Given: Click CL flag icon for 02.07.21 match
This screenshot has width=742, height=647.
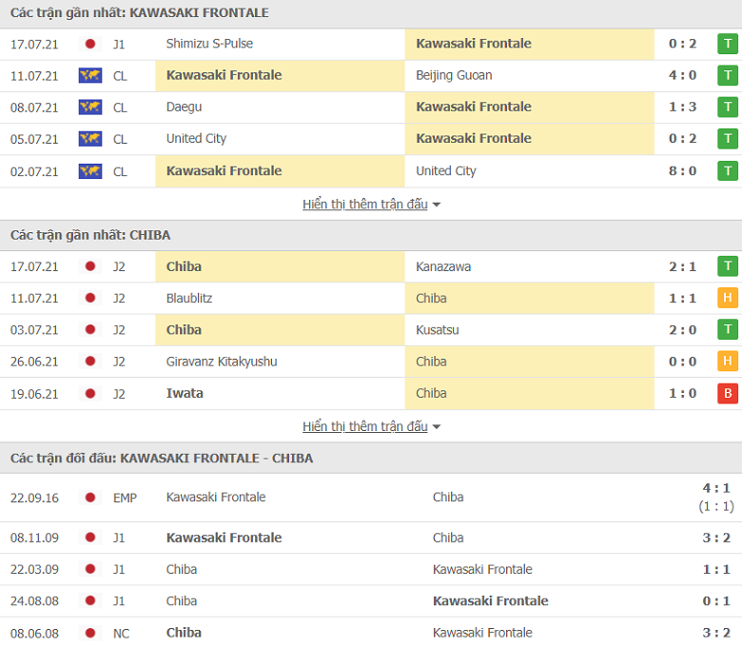Looking at the screenshot, I should point(90,171).
